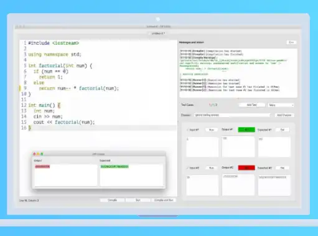Click the red WA verdict for Output #2
The width and height of the screenshot is (318, 236).
click(246, 168)
